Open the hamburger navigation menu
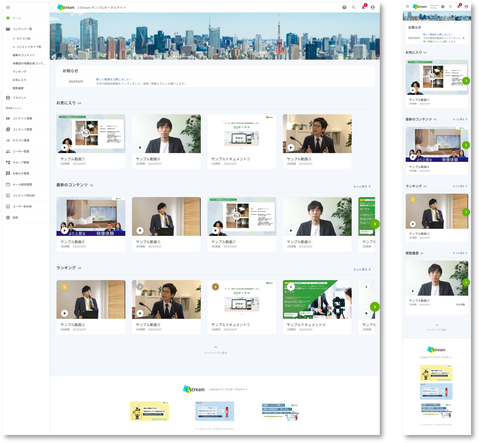The image size is (479, 443). [8, 7]
